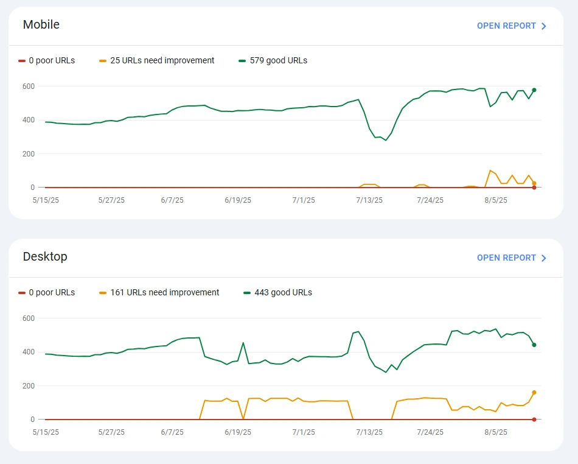Click 5/27/25 date on Mobile axis
The image size is (578, 464).
(111, 200)
